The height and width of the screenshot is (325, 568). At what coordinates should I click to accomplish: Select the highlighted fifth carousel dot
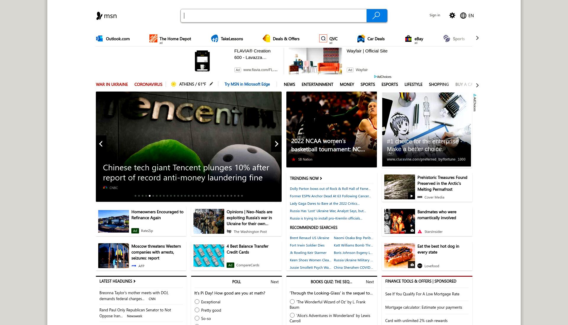(150, 196)
